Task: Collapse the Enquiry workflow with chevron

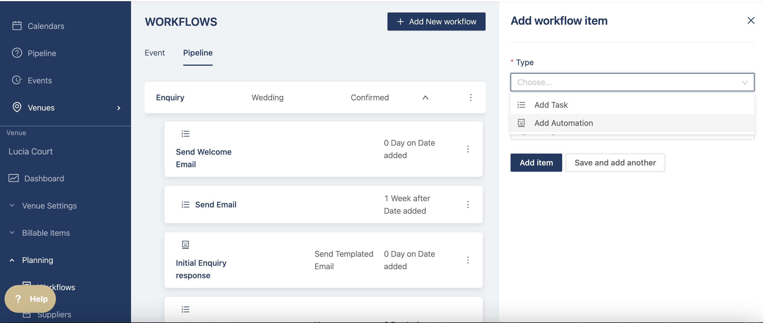Action: [x=425, y=97]
